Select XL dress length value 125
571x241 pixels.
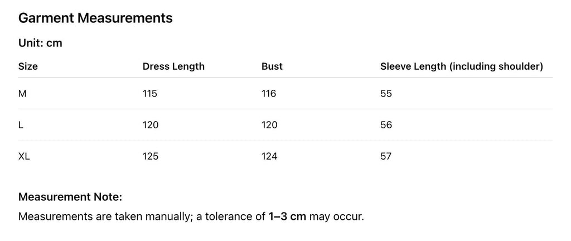(151, 156)
